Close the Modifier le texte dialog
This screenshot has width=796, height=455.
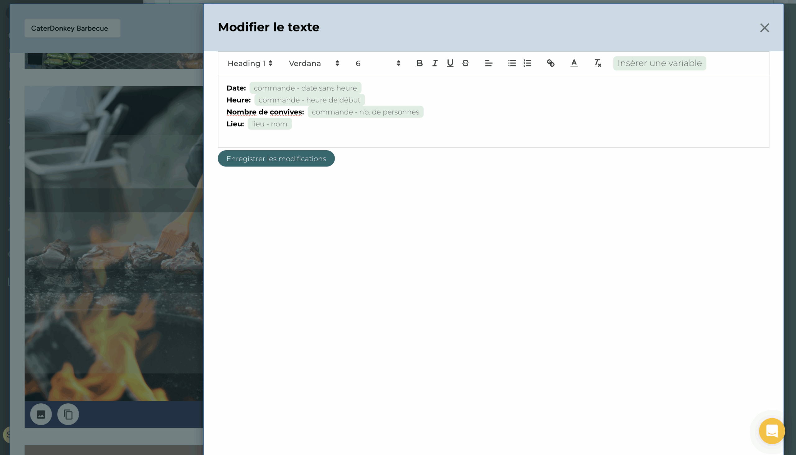(x=764, y=28)
